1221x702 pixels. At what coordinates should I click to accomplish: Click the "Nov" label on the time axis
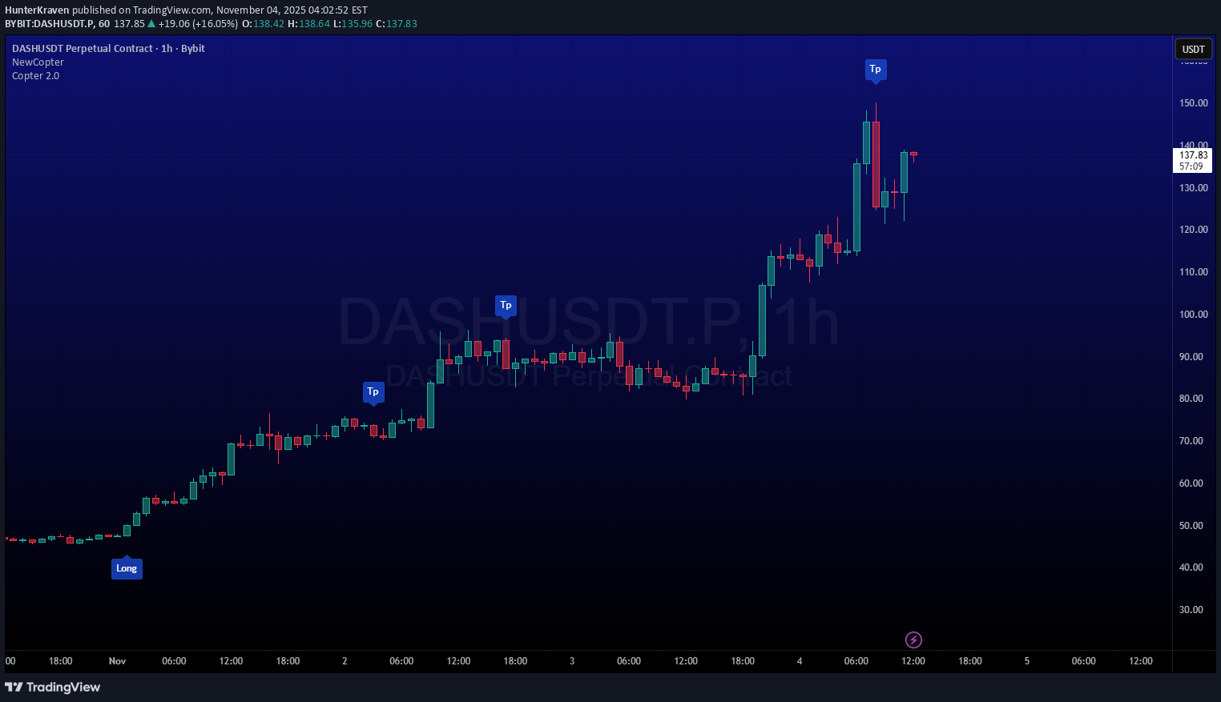[117, 661]
